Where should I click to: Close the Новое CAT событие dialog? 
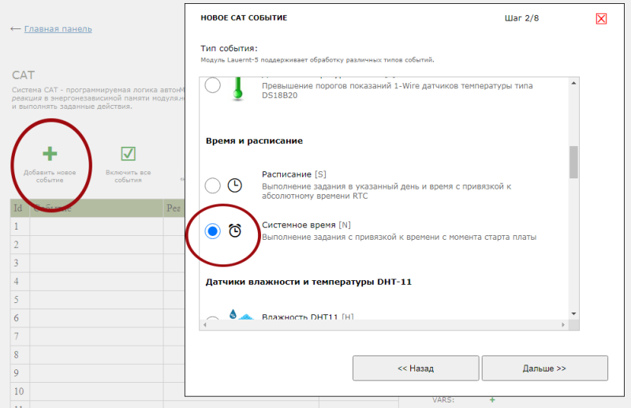601,18
